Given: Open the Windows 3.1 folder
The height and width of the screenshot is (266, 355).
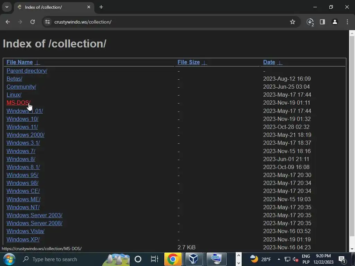Looking at the screenshot, I should (x=23, y=143).
